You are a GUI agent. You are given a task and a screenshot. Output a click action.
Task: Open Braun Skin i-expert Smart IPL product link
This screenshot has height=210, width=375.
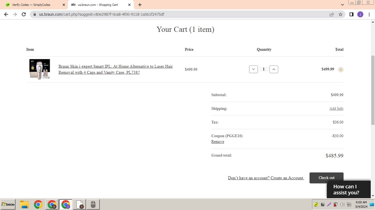(x=115, y=69)
